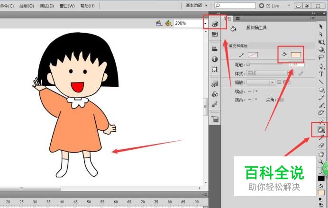Viewport: 328px width, 208px height.
Task: Select the Eraser tool
Action: point(321,145)
